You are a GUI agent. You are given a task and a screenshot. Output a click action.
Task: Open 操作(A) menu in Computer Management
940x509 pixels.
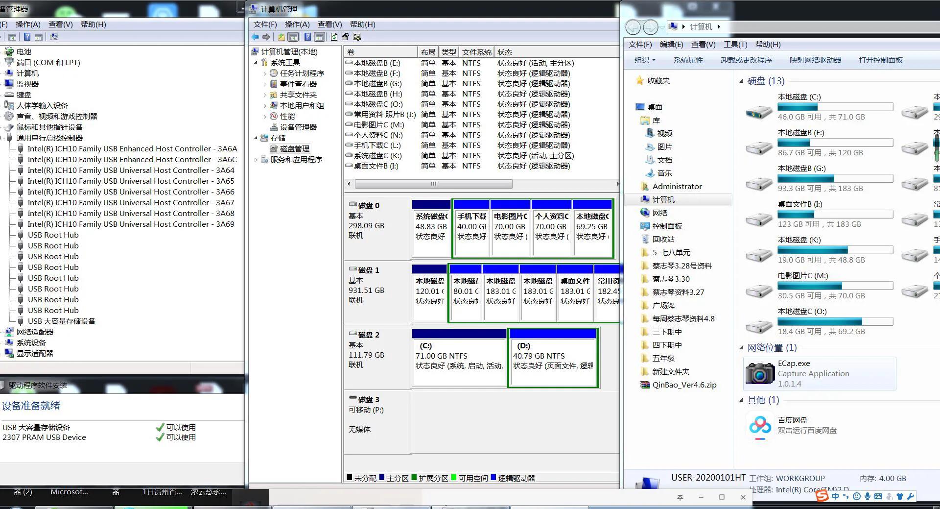coord(297,24)
